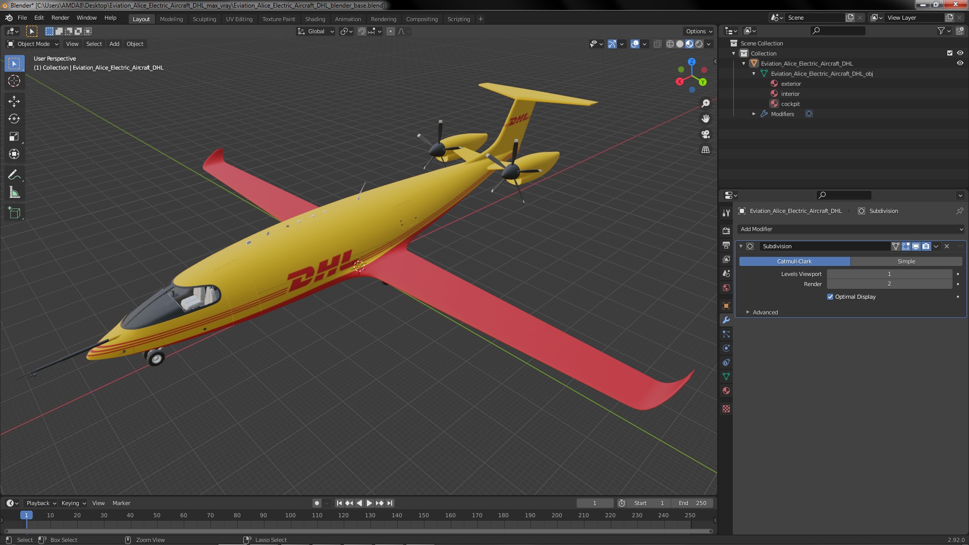Adjust the Render levels value field

pyautogui.click(x=889, y=284)
